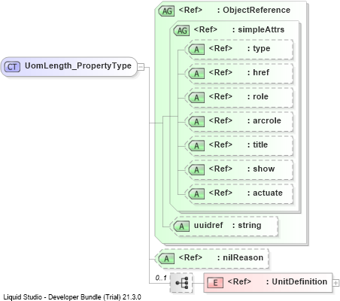340x301 pixels.
Task: Select the 'nilReason' attribute name
Action: click(x=243, y=257)
